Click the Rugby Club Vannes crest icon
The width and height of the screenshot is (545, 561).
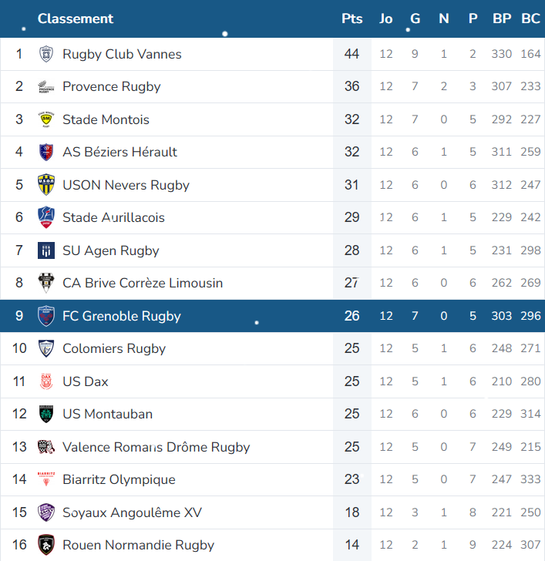coord(45,54)
